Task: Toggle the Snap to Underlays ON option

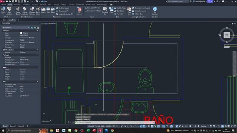Action: [65, 14]
